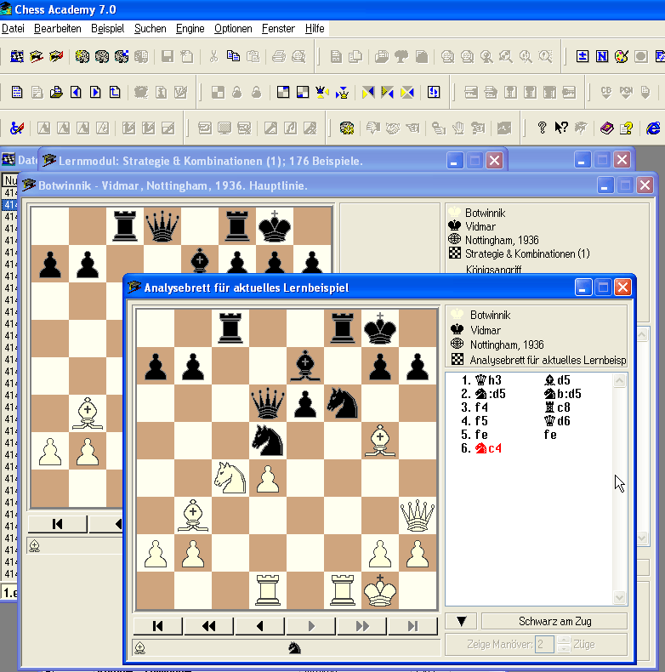Open the Beispiel menu
Image resolution: width=665 pixels, height=672 pixels.
[107, 29]
